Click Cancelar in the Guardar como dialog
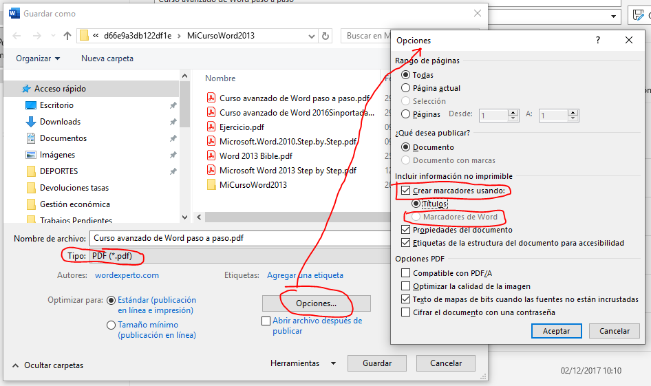The image size is (651, 386). coord(446,363)
